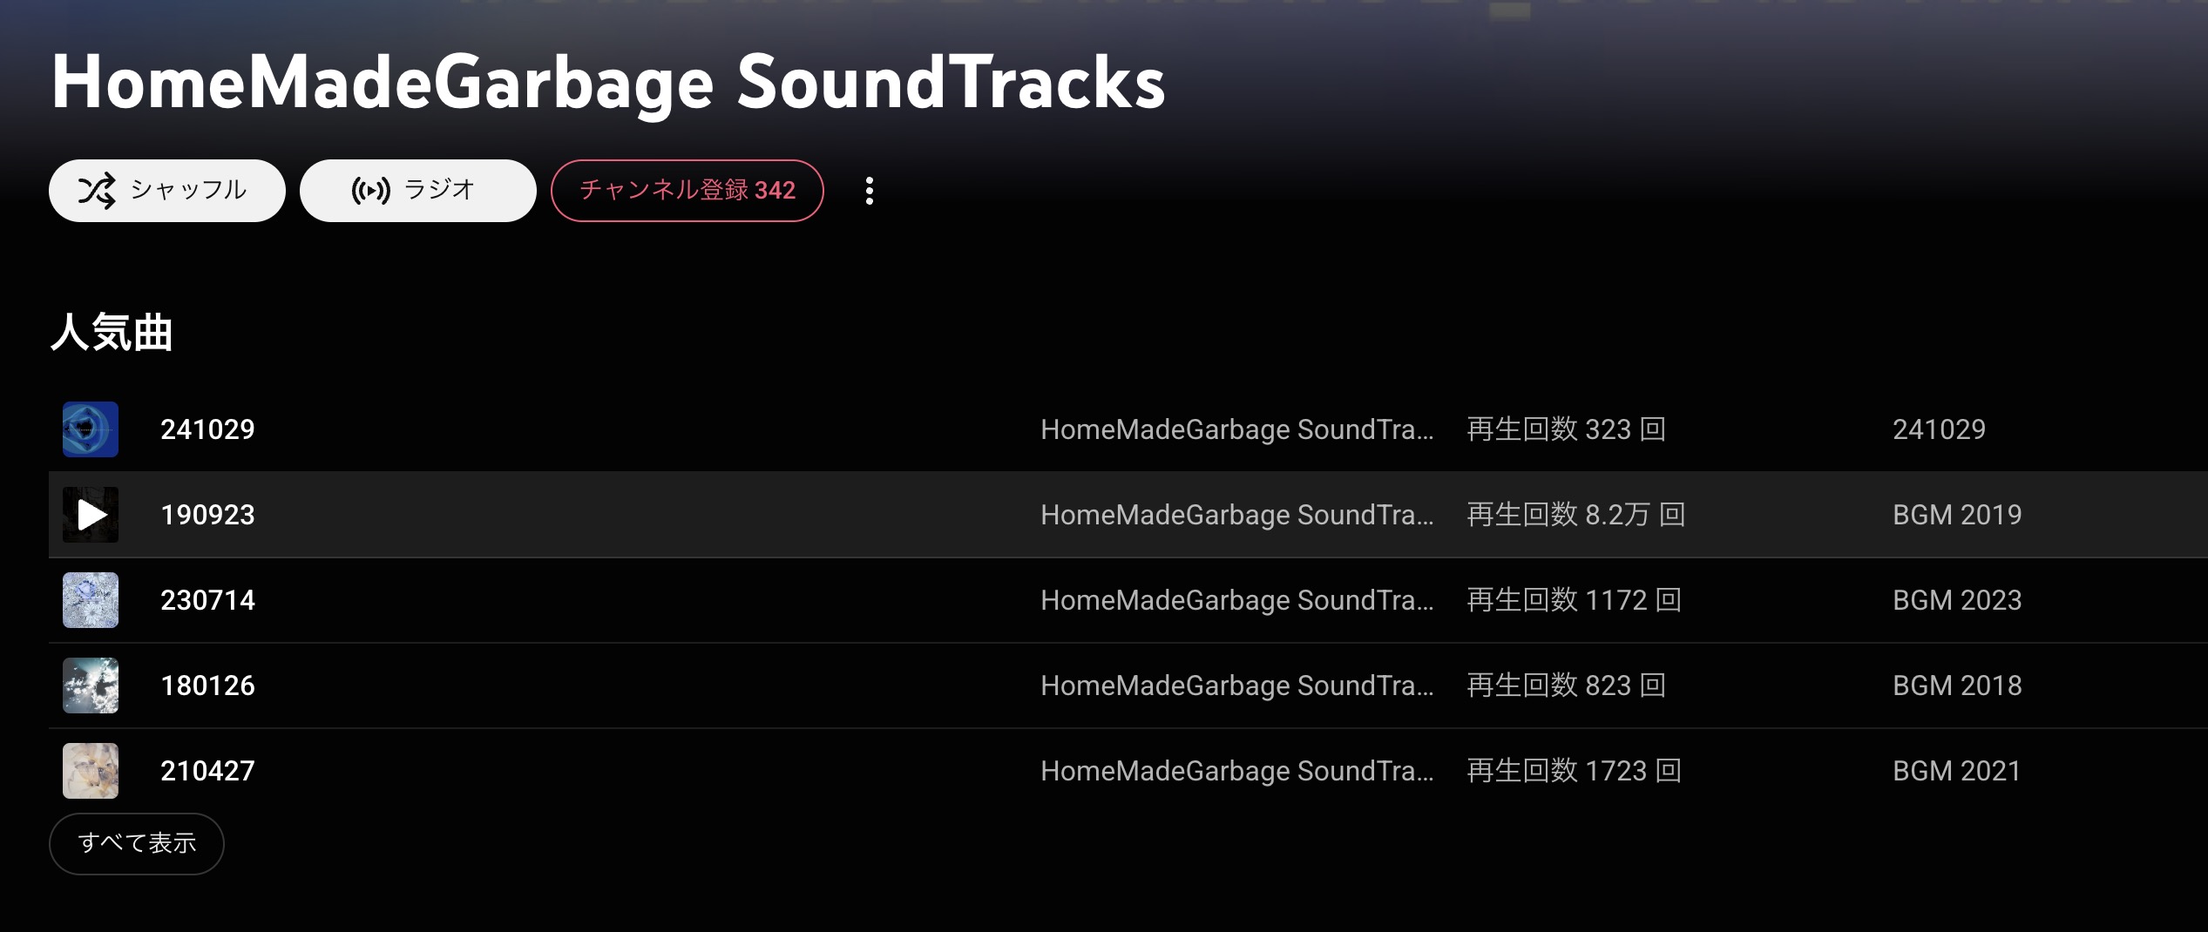Screen dimensions: 2208x932
Task: Click the 210427 track thumbnail
Action: coord(91,771)
